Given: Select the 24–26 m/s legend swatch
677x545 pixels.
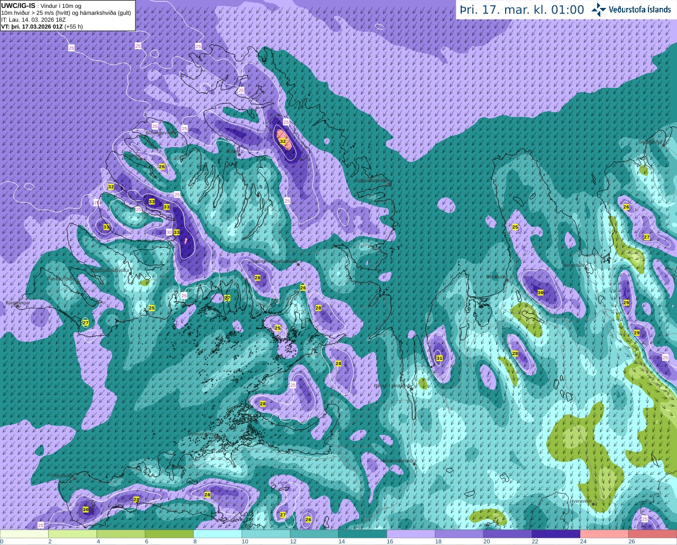Looking at the screenshot, I should coord(605,534).
